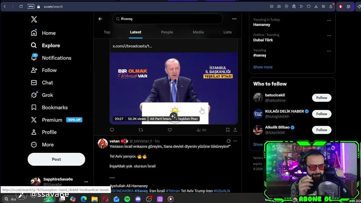This screenshot has width=361, height=203.
Task: Open Chat in the sidebar
Action: pyautogui.click(x=42, y=83)
